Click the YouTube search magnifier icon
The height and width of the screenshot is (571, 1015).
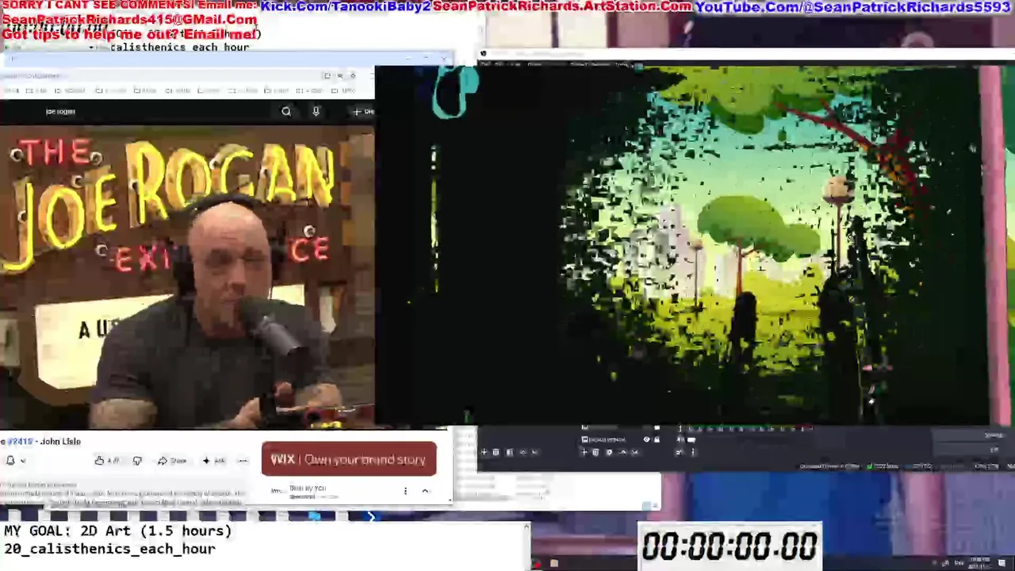point(286,112)
